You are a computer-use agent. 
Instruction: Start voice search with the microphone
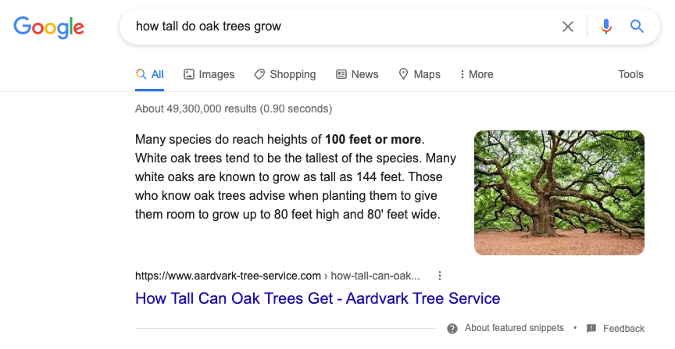tap(606, 27)
